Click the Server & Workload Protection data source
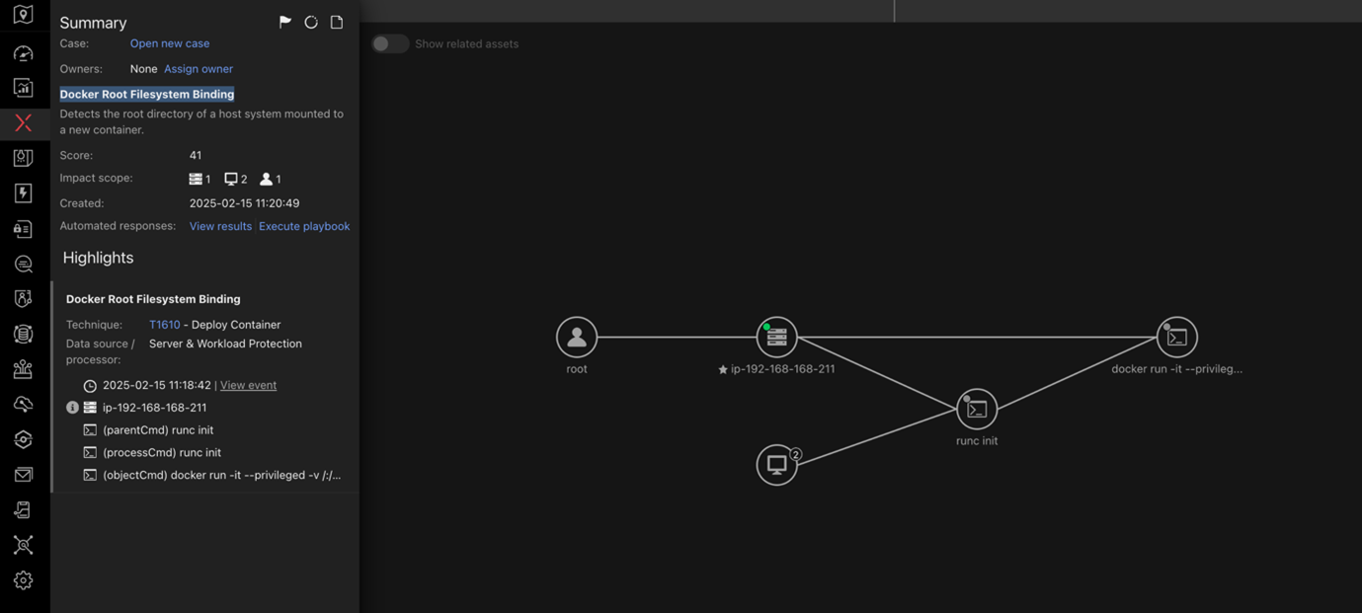Viewport: 1362px width, 613px height. click(225, 344)
